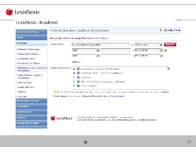196x147 pixels.
Task: Open the info icon beside Federal Register
Action: [78, 86]
